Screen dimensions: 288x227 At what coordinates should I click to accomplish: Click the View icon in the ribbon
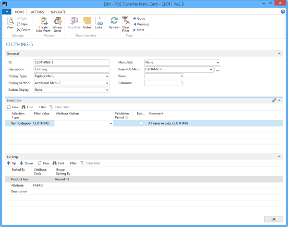(x=10, y=22)
